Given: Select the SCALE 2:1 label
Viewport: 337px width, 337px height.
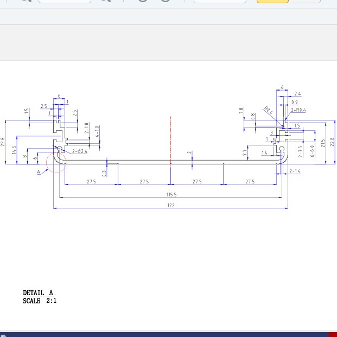Looking at the screenshot, I should 40,301.
